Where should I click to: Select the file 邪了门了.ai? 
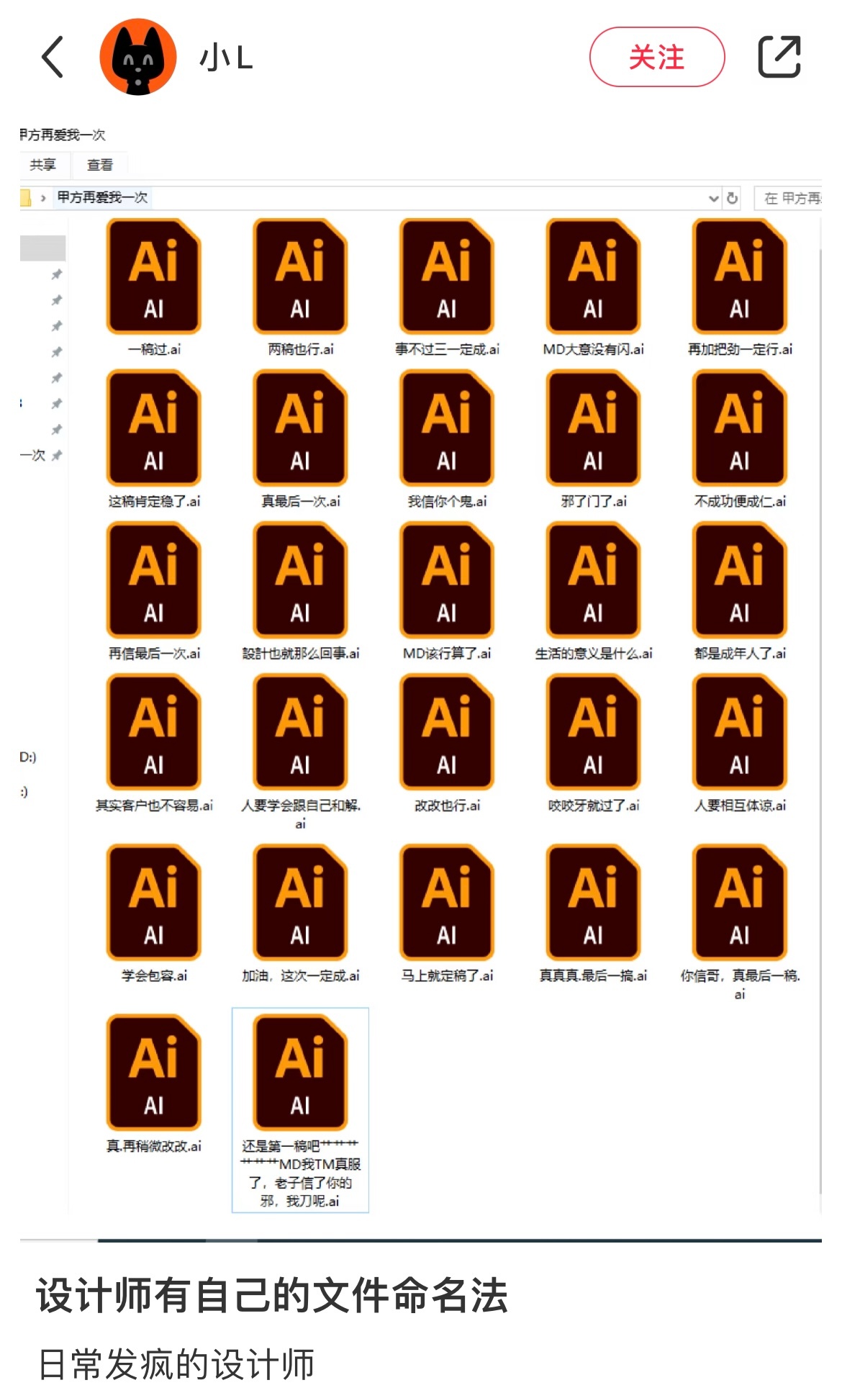tap(594, 440)
